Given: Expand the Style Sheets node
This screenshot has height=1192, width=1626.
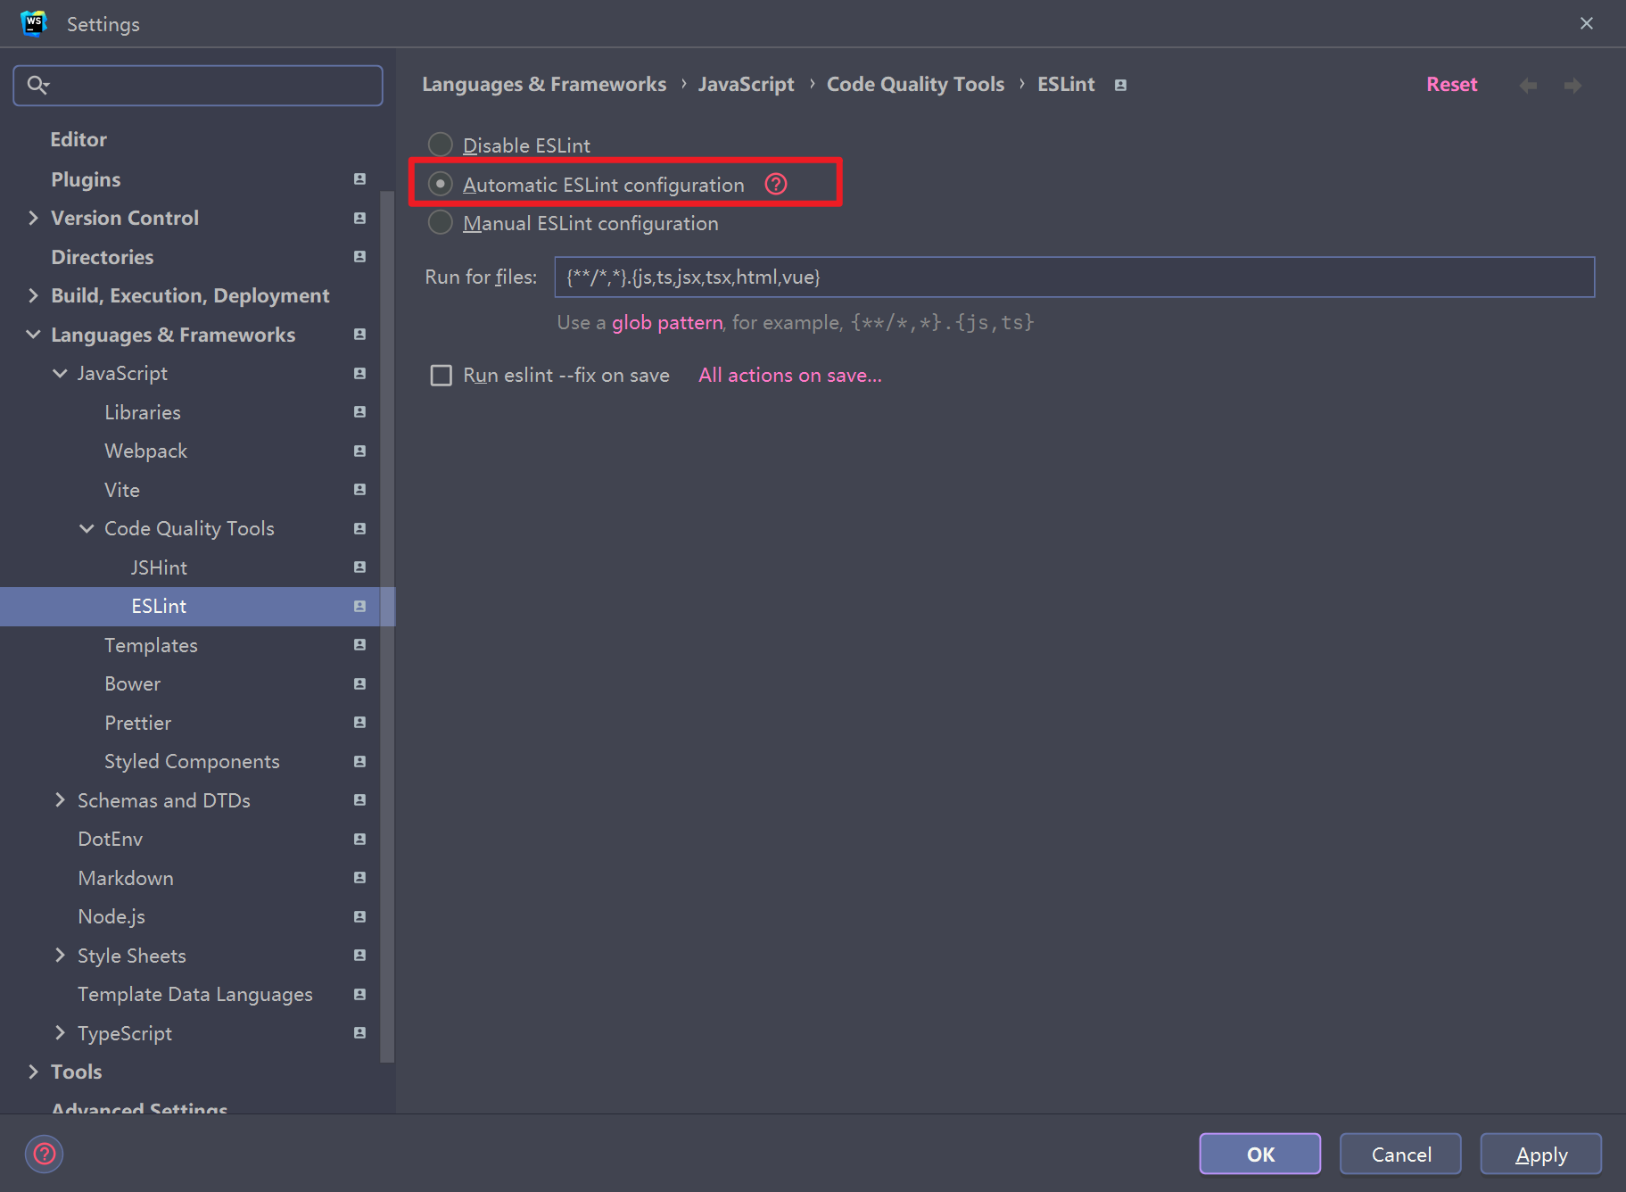Looking at the screenshot, I should click(60, 955).
